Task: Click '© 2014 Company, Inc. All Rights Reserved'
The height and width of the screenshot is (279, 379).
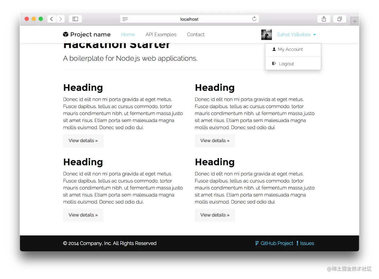Action: coord(110,243)
